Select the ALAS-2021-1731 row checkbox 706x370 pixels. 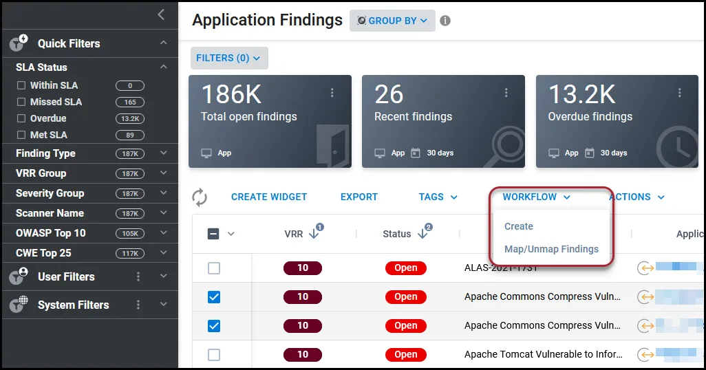[x=214, y=268]
